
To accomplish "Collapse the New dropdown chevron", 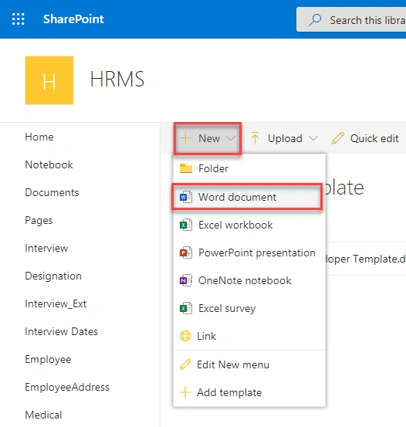I will coord(231,139).
